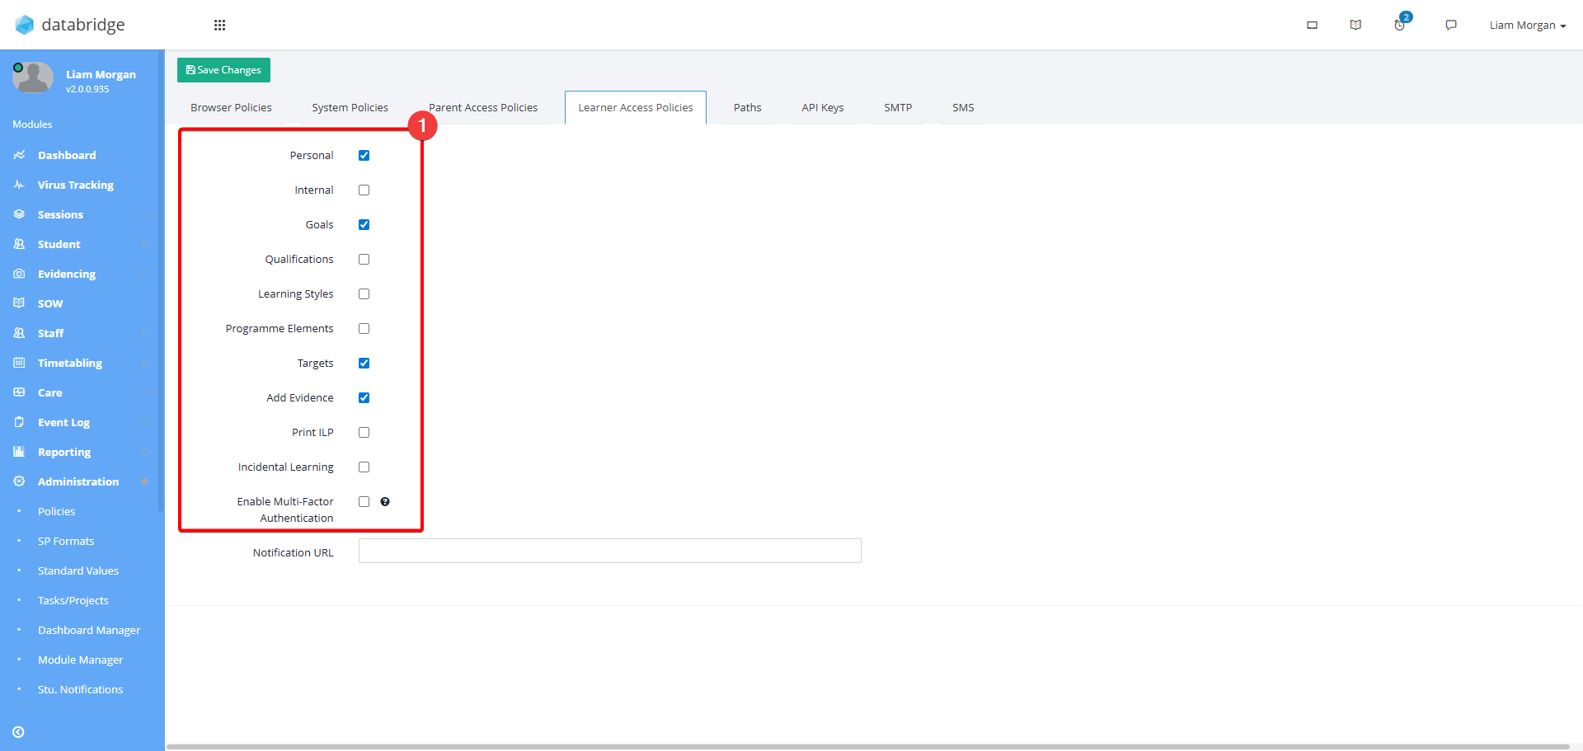The height and width of the screenshot is (751, 1583).
Task: Expand the Event Log sidebar menu
Action: pos(81,422)
